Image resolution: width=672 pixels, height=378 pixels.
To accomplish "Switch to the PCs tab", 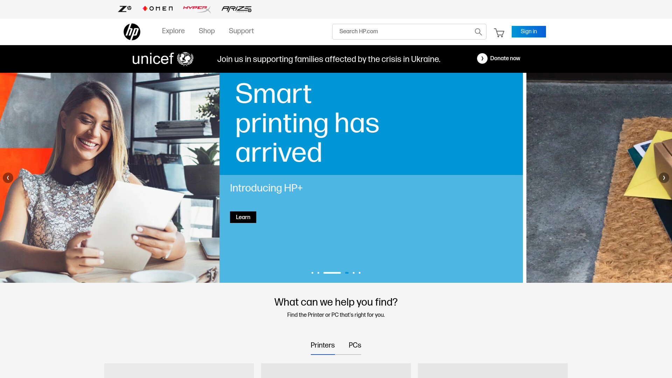I will pos(355,345).
